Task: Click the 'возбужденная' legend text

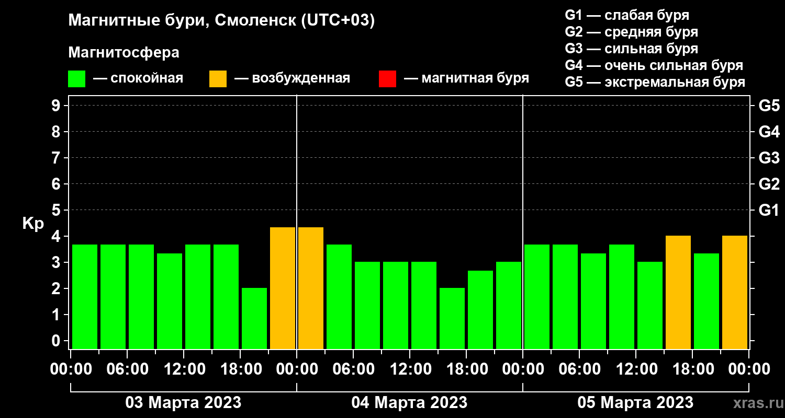Action: click(x=301, y=78)
